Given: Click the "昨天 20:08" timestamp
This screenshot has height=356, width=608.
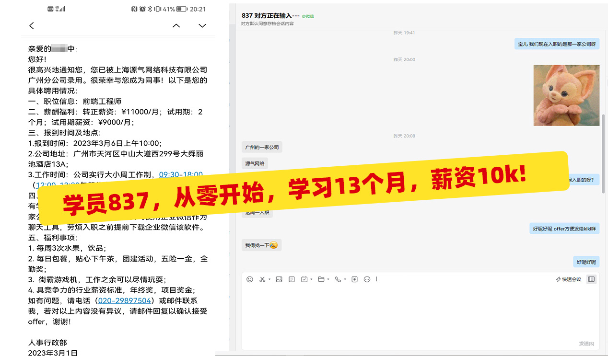Looking at the screenshot, I should [x=404, y=136].
